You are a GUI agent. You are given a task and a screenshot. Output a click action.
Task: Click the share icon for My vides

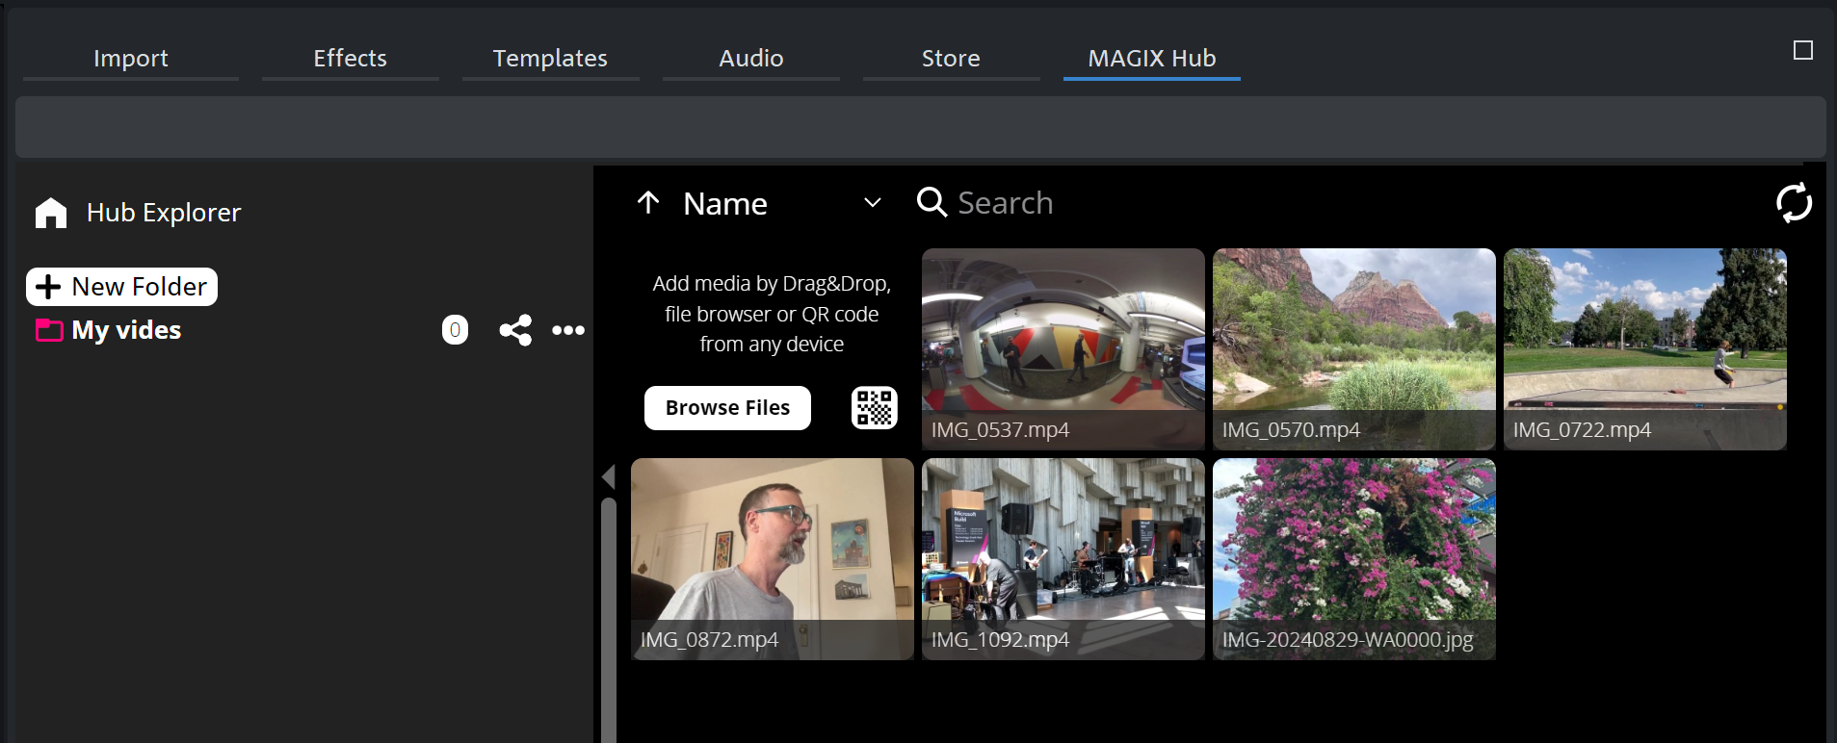pyautogui.click(x=515, y=330)
